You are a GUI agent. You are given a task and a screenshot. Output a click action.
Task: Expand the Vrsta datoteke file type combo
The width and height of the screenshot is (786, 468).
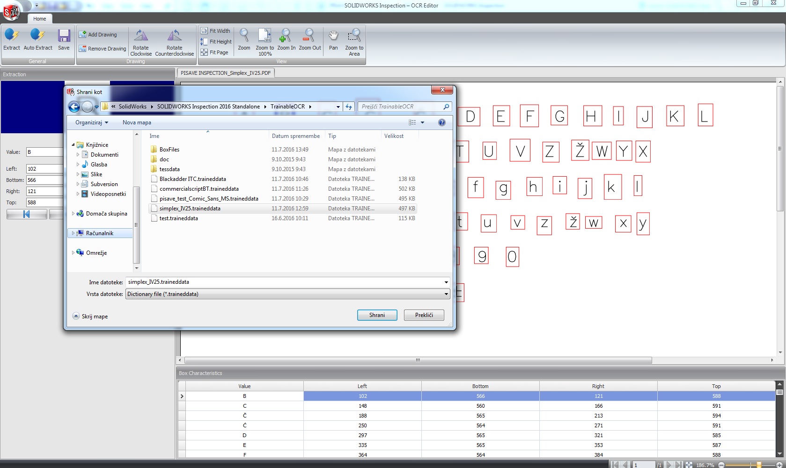point(446,294)
